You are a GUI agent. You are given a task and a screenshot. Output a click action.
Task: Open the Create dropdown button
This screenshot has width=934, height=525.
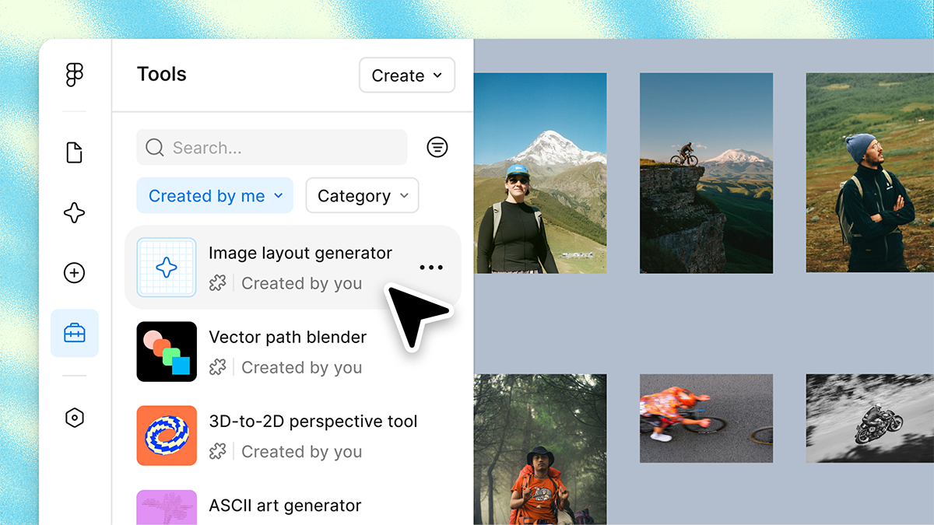tap(407, 75)
